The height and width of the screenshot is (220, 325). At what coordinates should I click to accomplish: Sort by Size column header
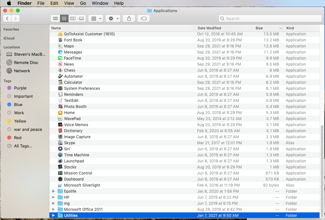(x=267, y=28)
